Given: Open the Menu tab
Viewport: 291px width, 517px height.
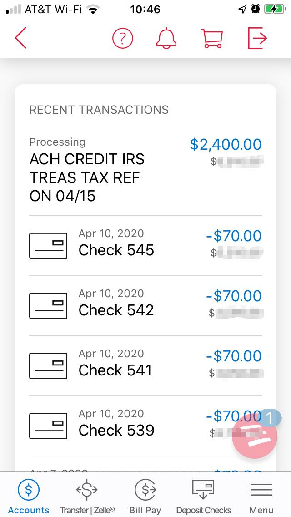Looking at the screenshot, I should [x=261, y=496].
